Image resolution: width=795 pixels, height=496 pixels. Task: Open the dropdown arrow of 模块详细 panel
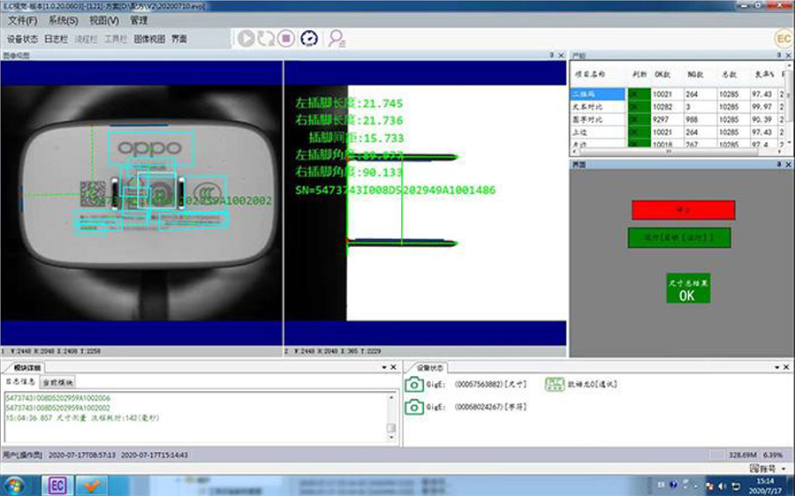(x=384, y=367)
